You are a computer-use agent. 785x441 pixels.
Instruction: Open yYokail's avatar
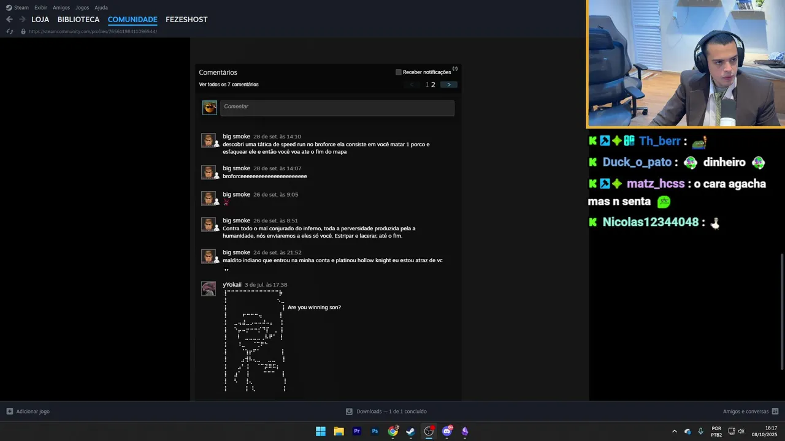[x=209, y=288]
